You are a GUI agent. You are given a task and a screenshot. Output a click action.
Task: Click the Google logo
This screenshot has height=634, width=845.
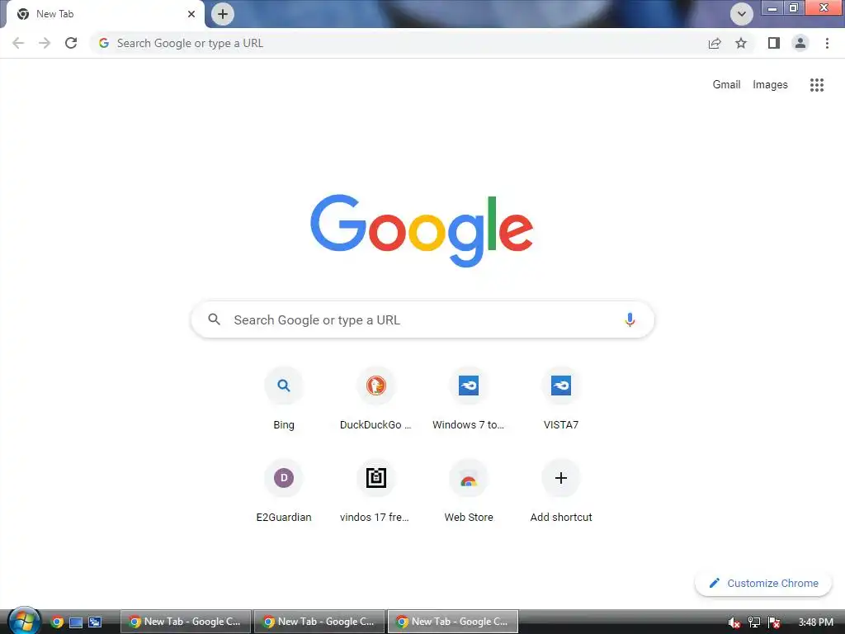click(x=422, y=231)
